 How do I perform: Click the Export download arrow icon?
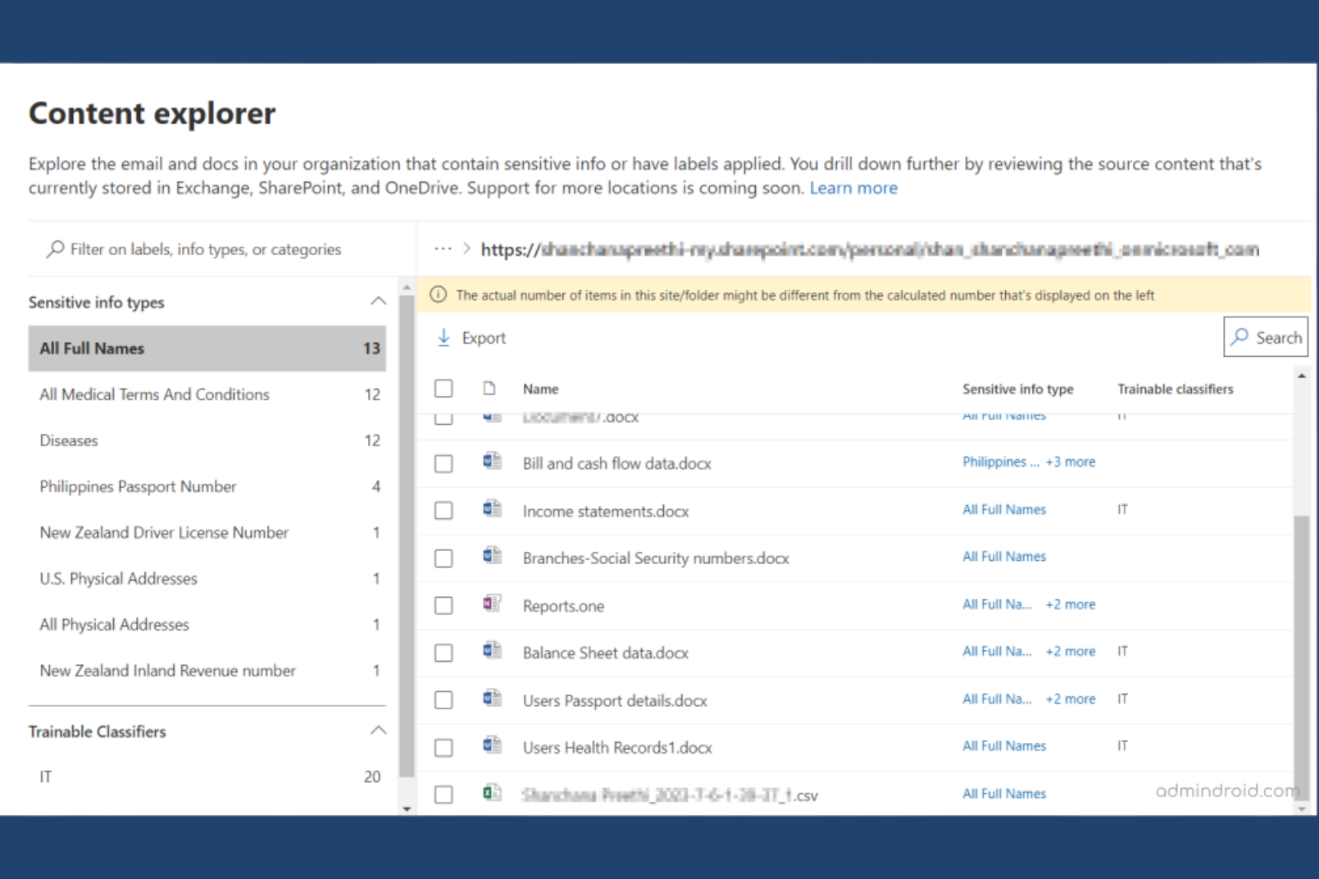[443, 338]
